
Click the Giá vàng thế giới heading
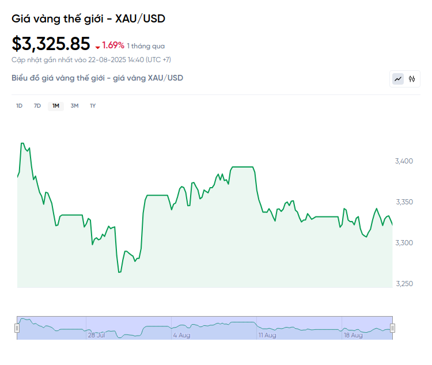click(88, 19)
